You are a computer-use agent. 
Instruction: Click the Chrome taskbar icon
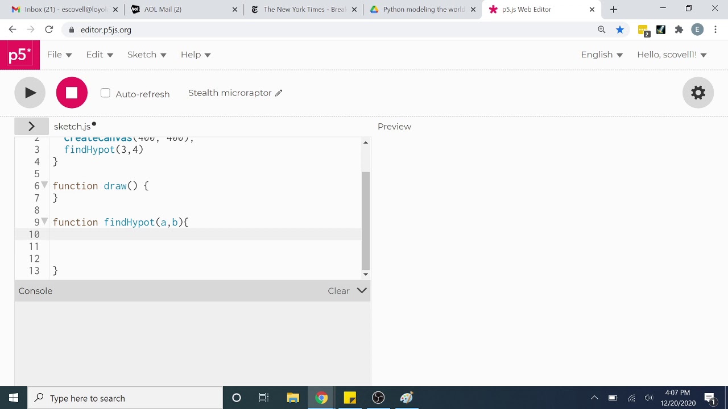(x=321, y=398)
